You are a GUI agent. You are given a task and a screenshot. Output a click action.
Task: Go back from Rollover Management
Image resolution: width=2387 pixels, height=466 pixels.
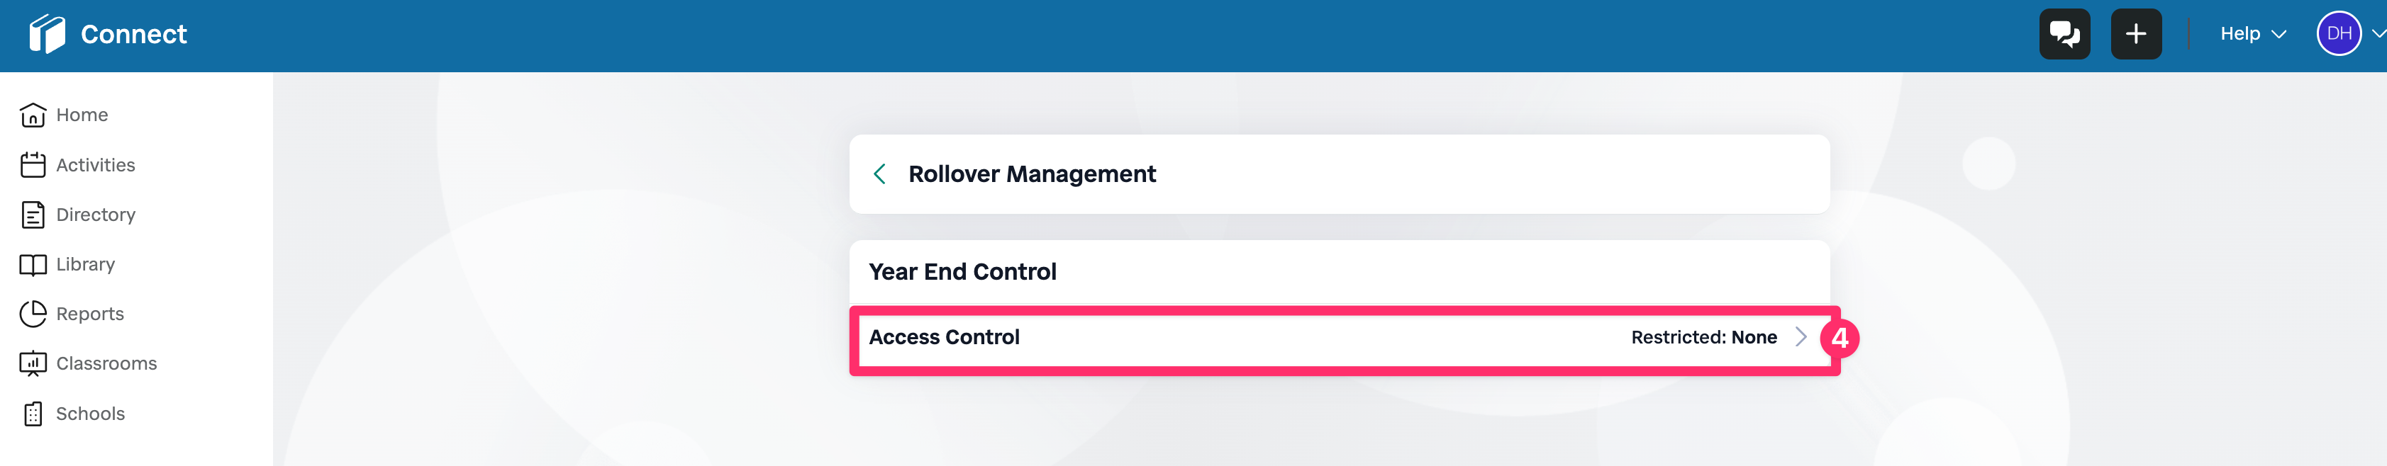pos(879,174)
